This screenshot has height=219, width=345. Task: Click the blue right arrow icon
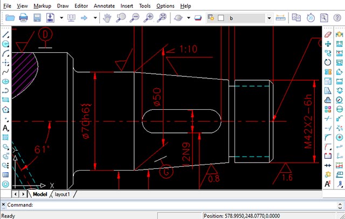point(84,18)
